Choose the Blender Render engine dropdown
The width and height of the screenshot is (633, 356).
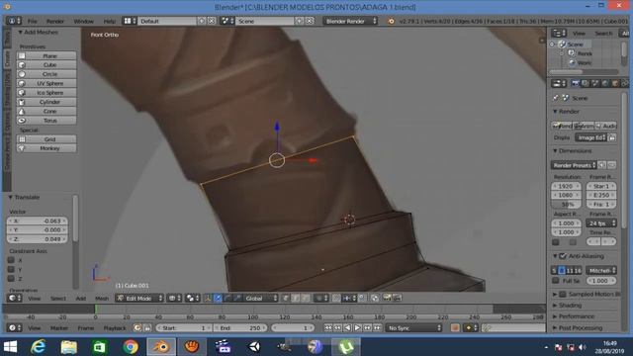pos(350,21)
